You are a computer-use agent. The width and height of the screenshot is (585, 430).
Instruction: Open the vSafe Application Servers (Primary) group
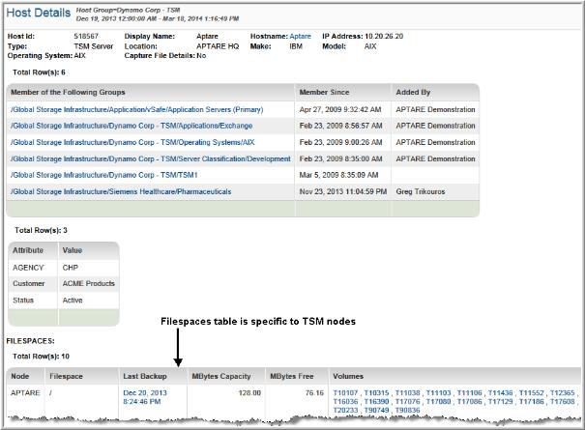(x=136, y=109)
